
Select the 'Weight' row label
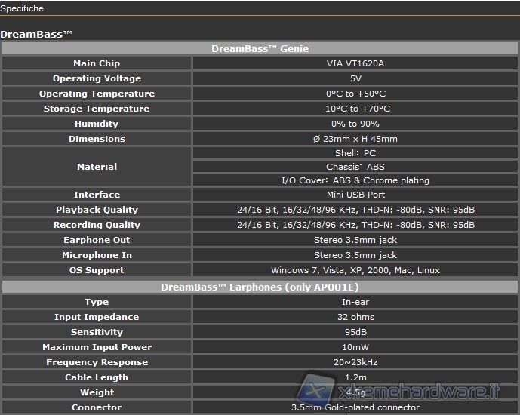(x=97, y=392)
